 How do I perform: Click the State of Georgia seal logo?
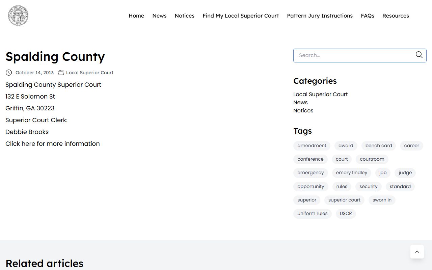click(18, 16)
